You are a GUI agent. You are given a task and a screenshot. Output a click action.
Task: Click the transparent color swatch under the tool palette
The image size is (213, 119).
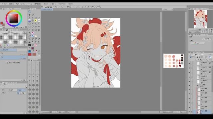(x=39, y=54)
